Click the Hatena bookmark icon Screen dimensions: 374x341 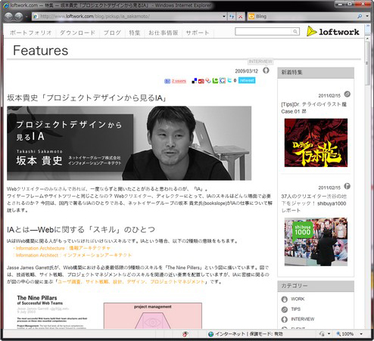(x=167, y=81)
